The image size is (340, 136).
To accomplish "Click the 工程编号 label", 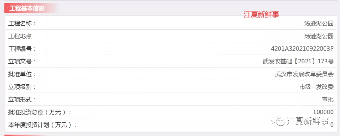I will click(22, 49).
